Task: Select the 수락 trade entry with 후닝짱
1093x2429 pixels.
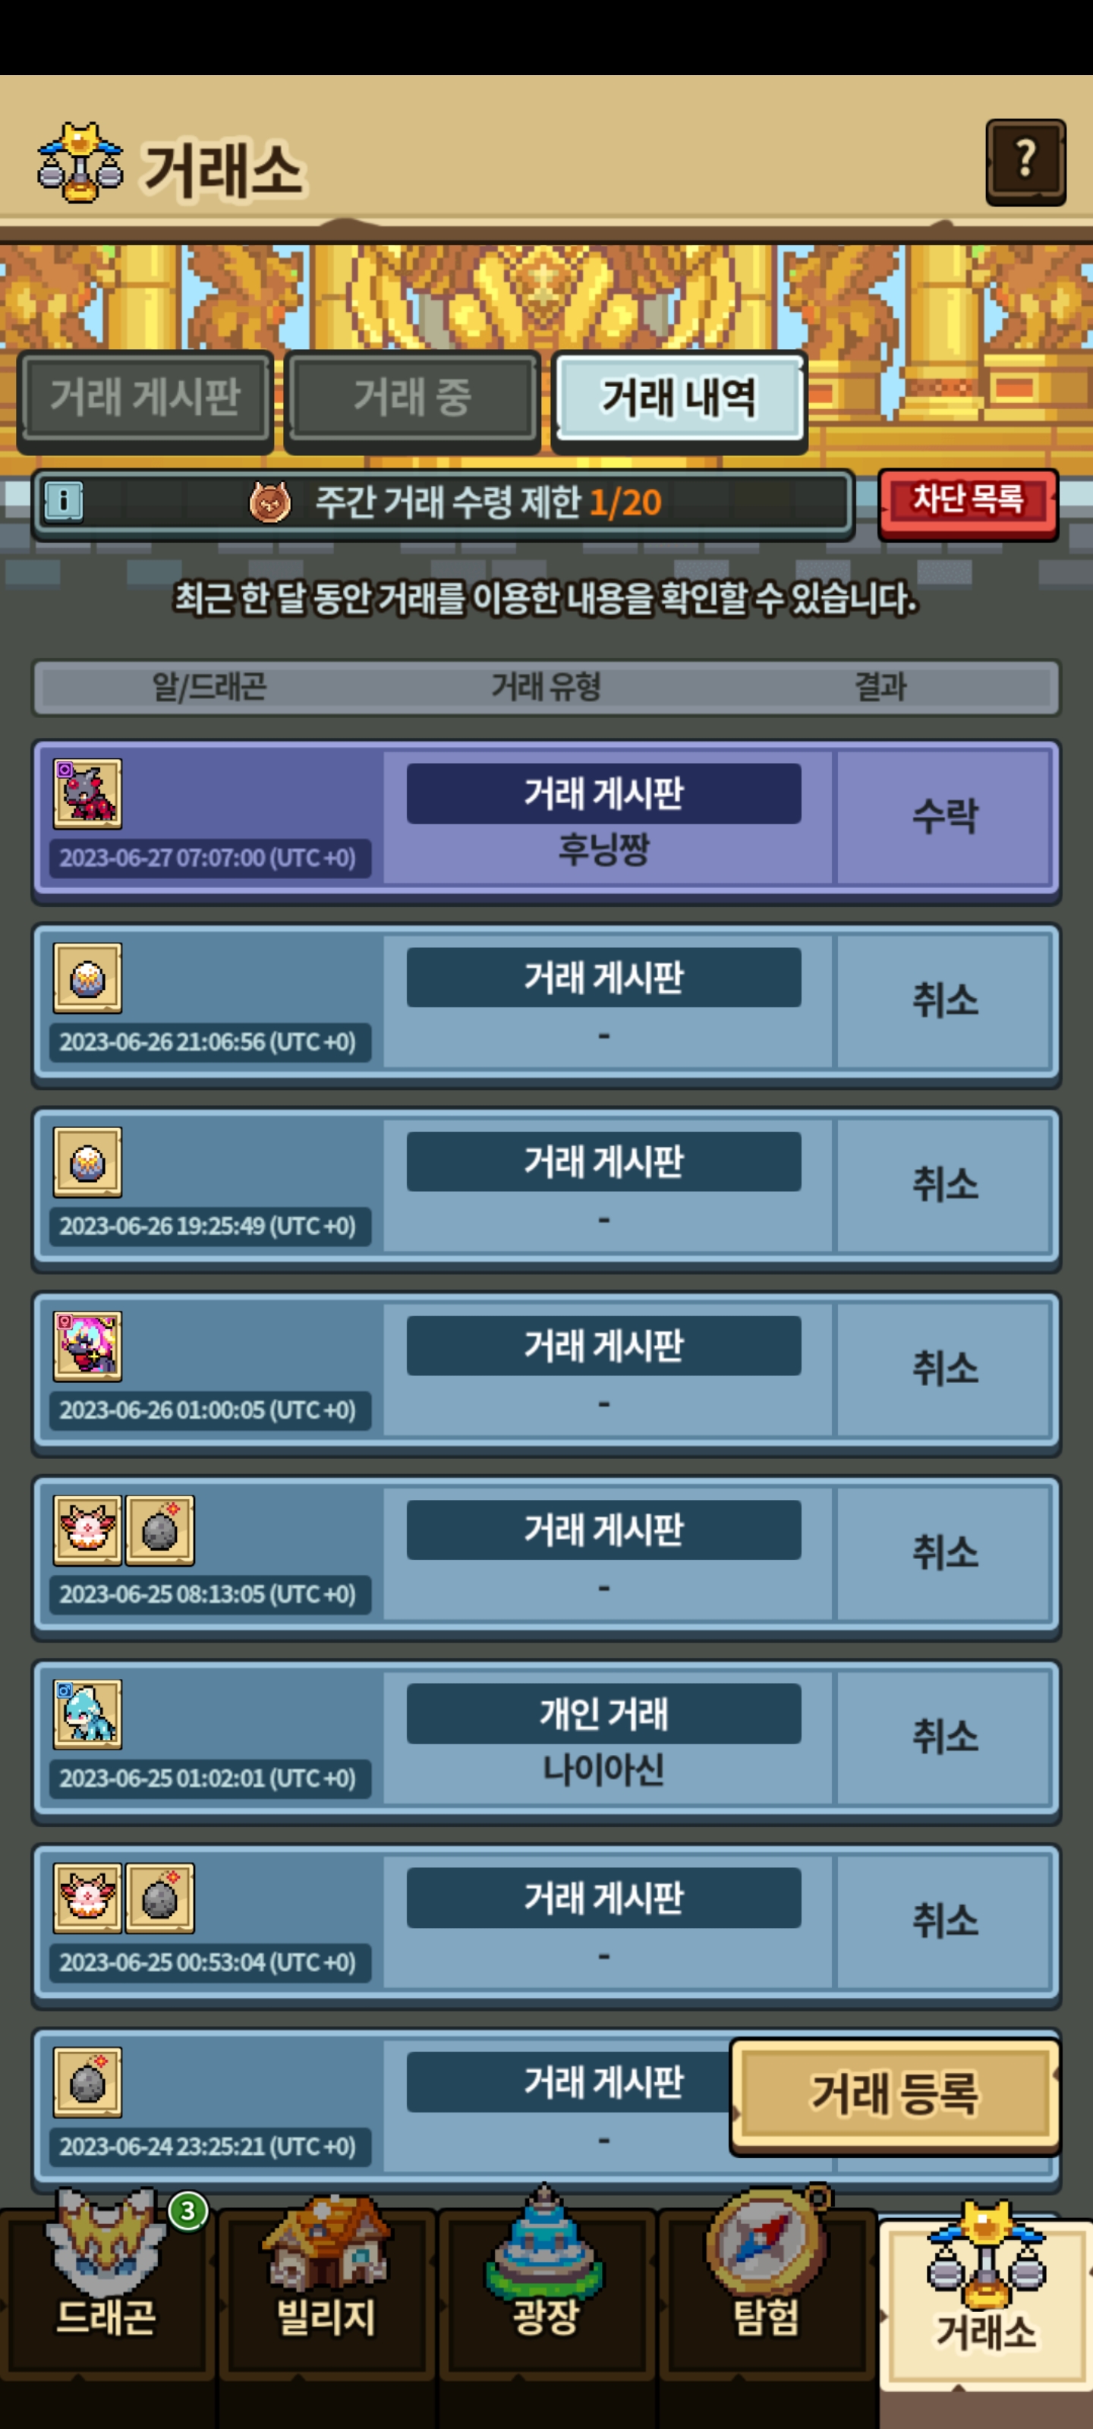Action: point(546,820)
